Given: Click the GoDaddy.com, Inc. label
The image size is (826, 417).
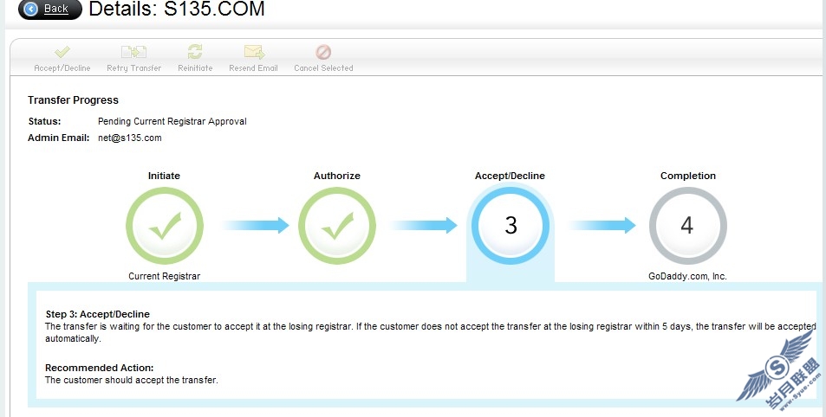Looking at the screenshot, I should coord(687,277).
